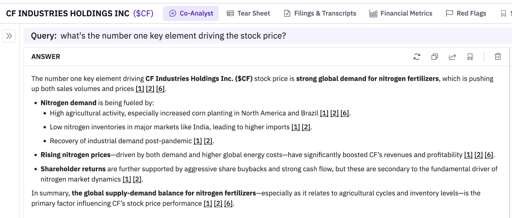Open citation [1] after North America and Brazil
The image size is (512, 218).
[x=324, y=113]
